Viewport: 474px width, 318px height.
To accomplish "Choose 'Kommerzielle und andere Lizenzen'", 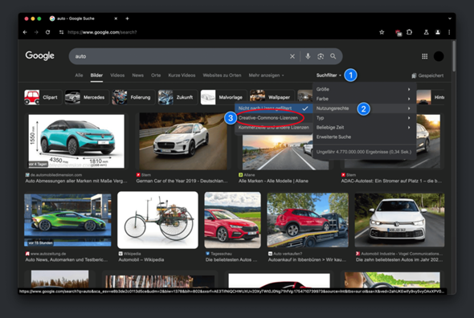I will [274, 127].
